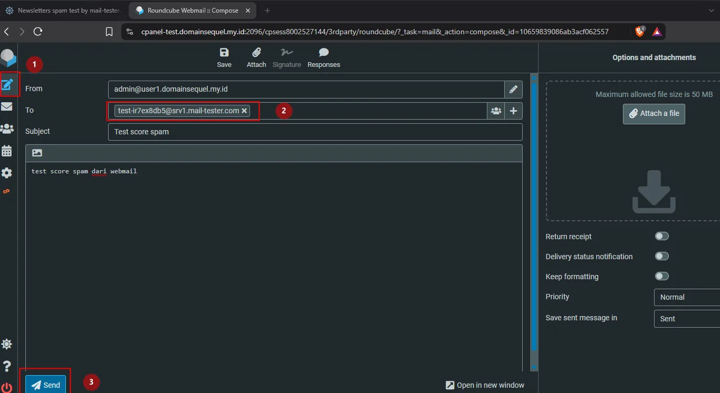This screenshot has width=720, height=393.
Task: Click Open in new window link
Action: (485, 385)
